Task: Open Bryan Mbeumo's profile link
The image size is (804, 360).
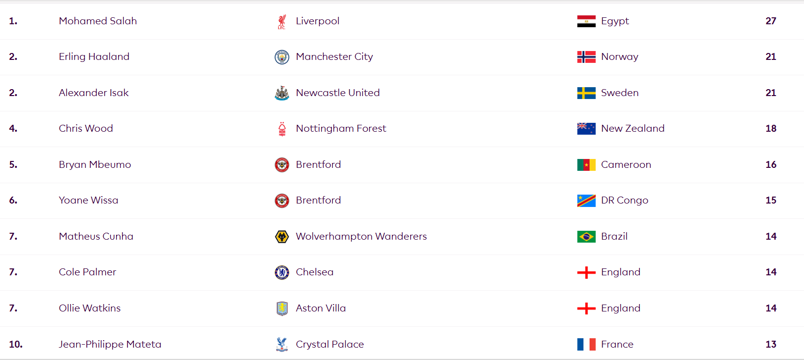Action: (x=95, y=164)
